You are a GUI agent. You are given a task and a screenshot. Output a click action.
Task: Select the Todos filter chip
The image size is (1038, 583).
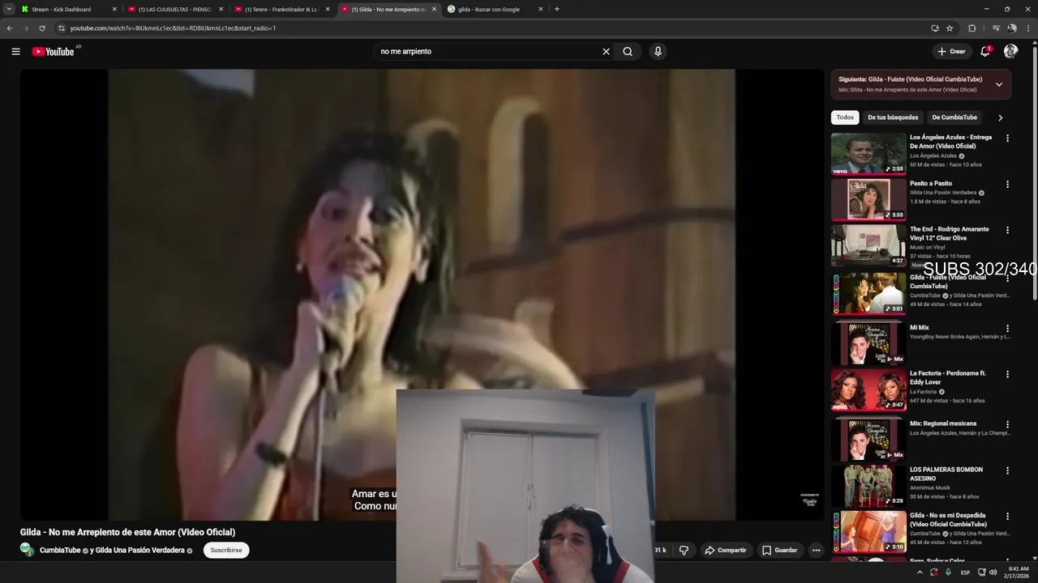coord(845,117)
